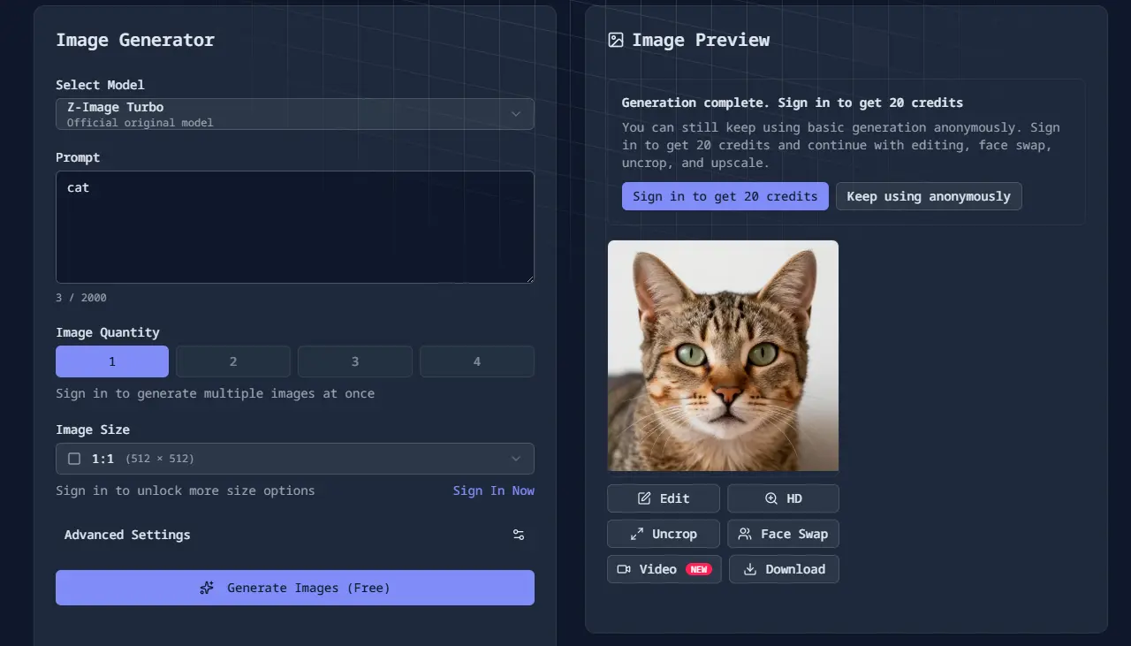Click the Image Size label

click(93, 429)
